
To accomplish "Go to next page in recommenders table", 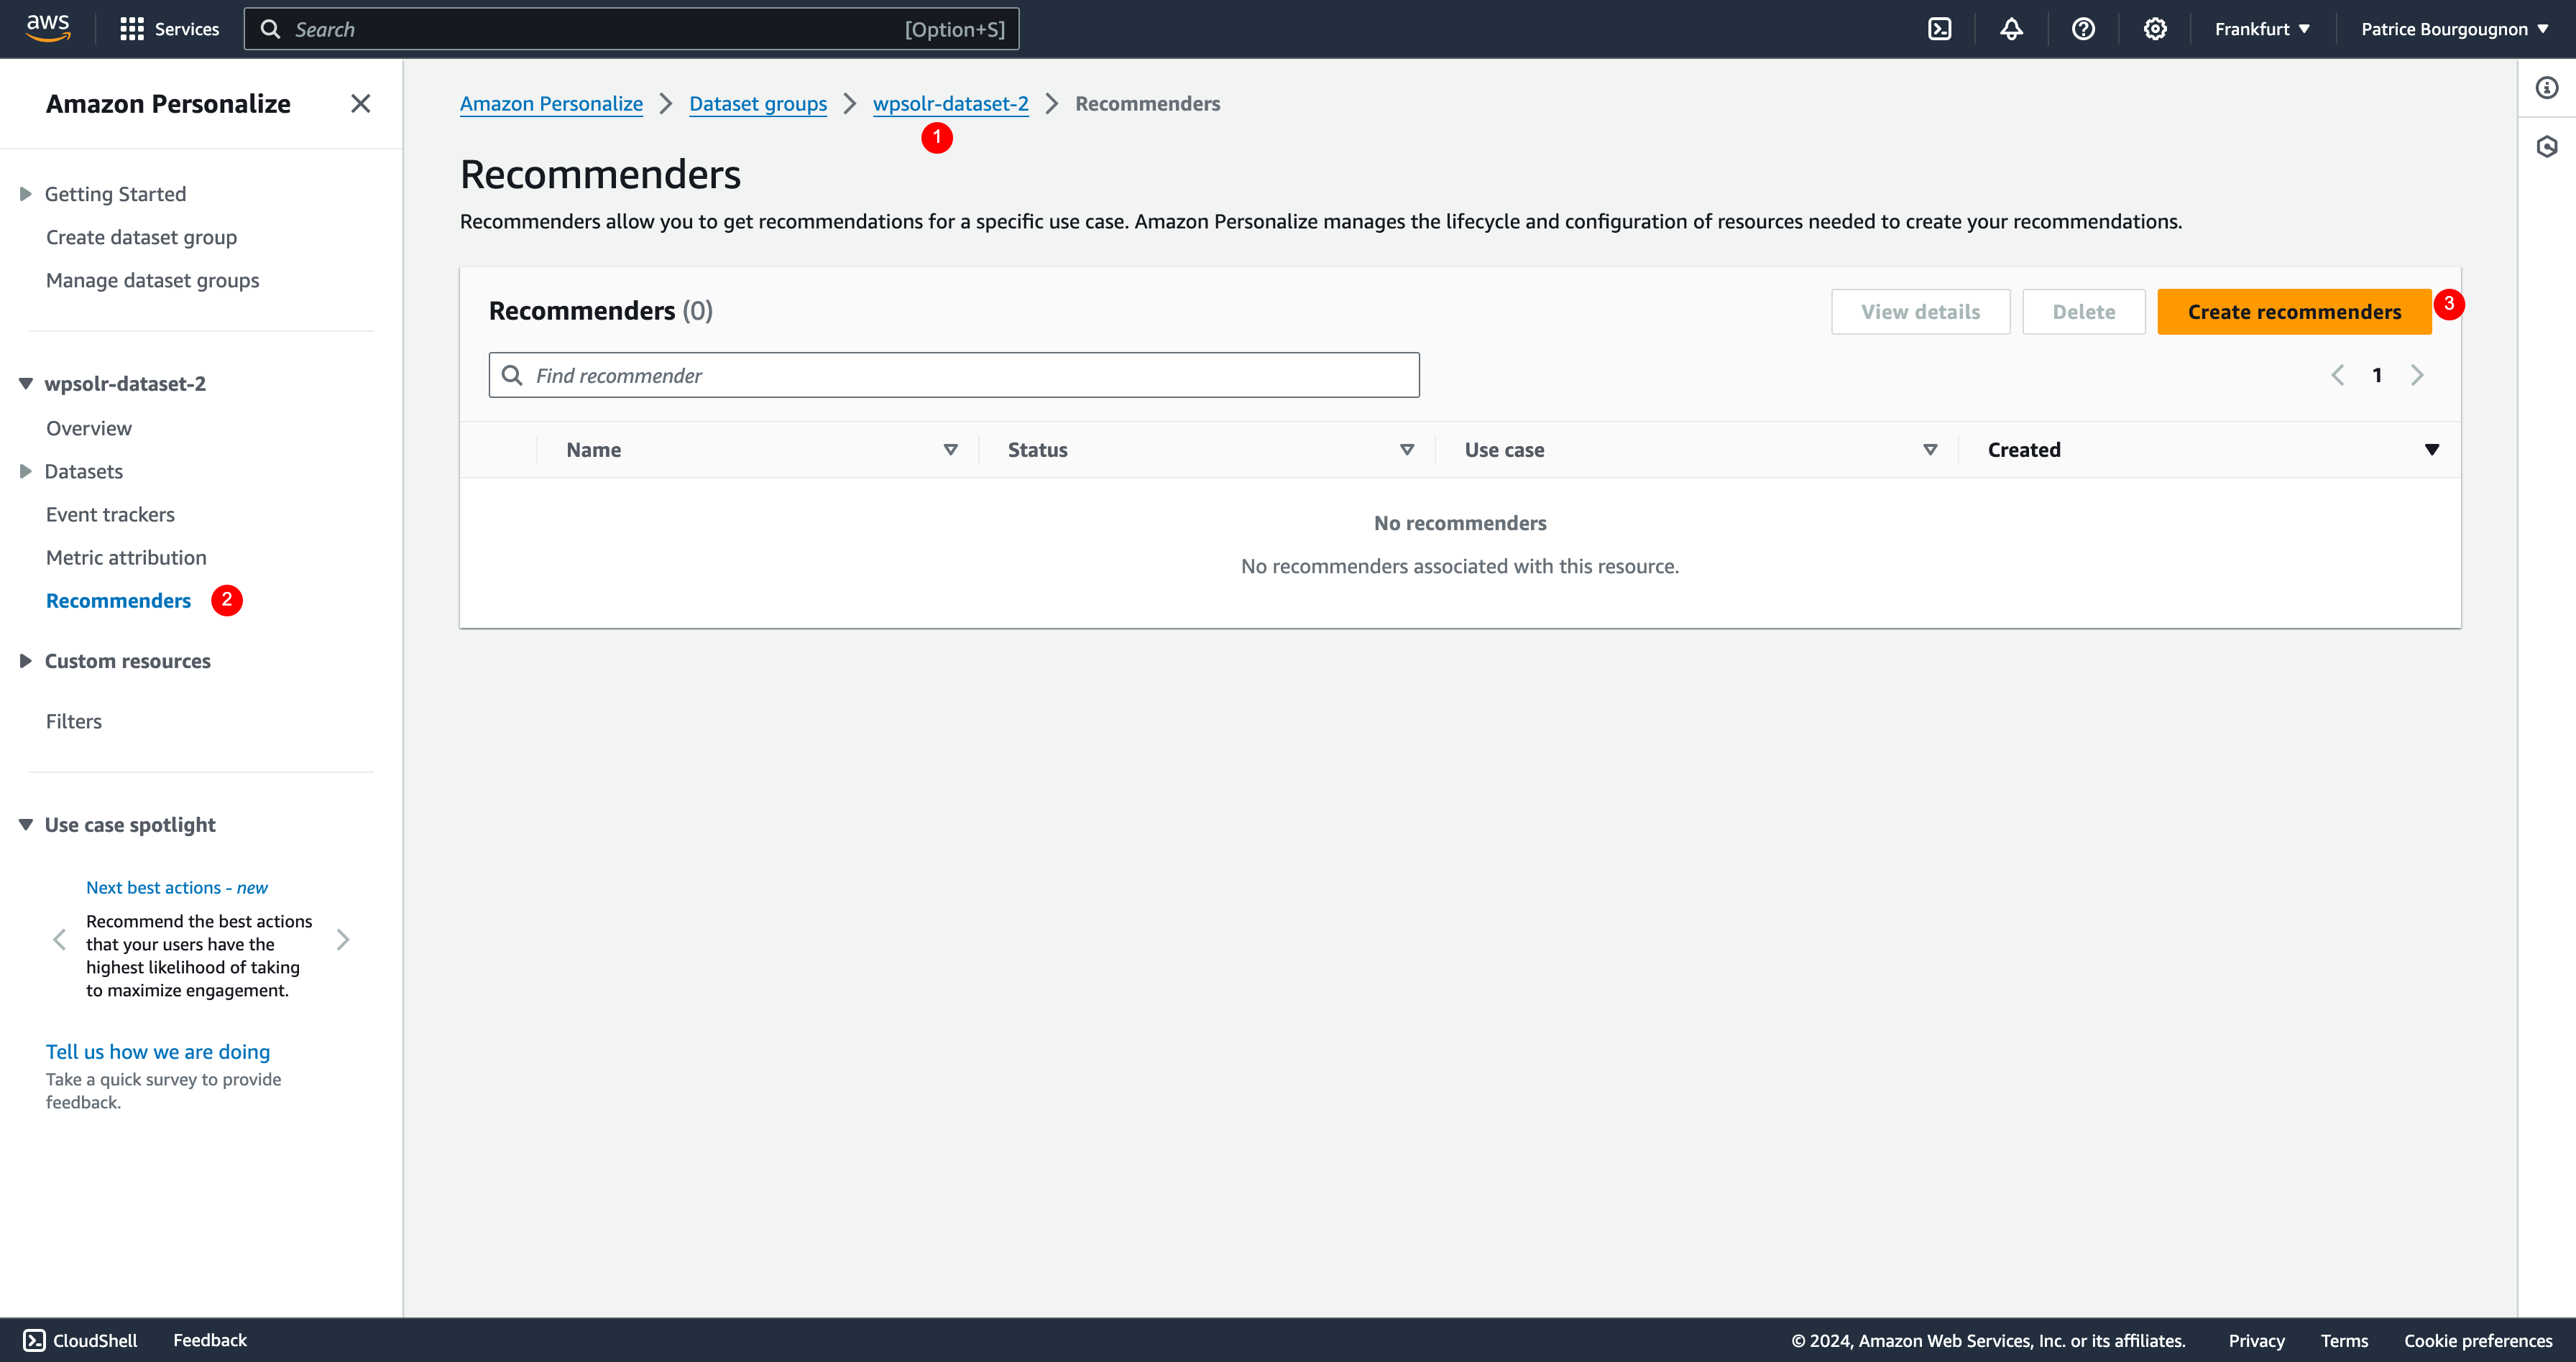I will click(x=2417, y=375).
